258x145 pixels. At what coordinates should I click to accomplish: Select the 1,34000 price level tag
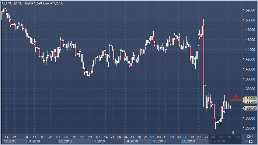click(x=250, y=99)
